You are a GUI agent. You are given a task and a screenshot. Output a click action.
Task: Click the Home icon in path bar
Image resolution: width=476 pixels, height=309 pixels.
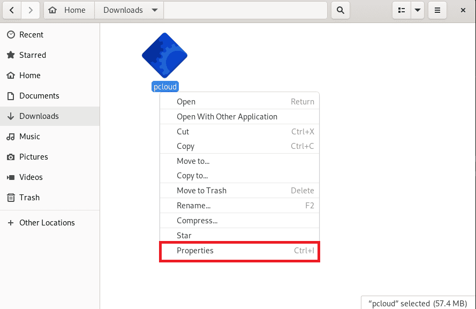coord(52,10)
